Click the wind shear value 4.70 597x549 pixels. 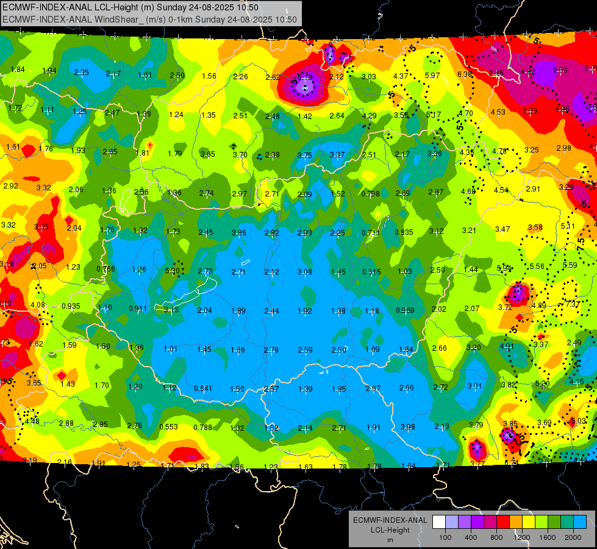point(465,113)
